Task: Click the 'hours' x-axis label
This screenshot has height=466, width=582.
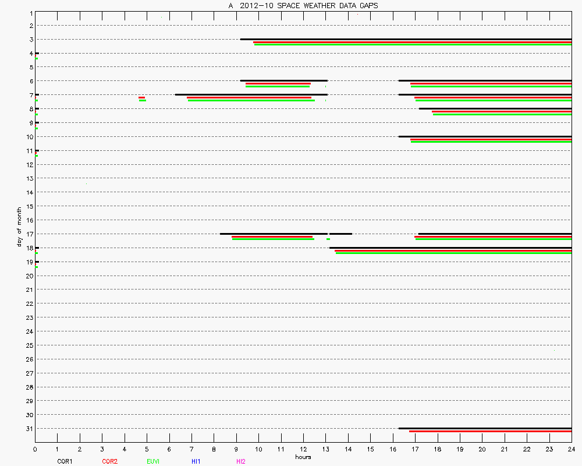Action: click(303, 457)
